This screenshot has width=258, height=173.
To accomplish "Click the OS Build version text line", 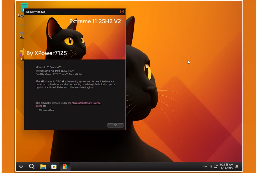I will (x=55, y=71).
